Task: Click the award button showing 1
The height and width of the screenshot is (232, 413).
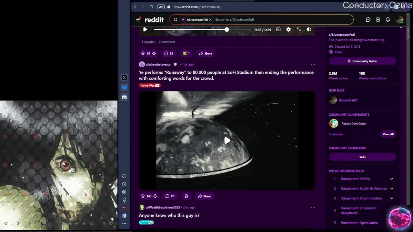Action: [x=186, y=53]
